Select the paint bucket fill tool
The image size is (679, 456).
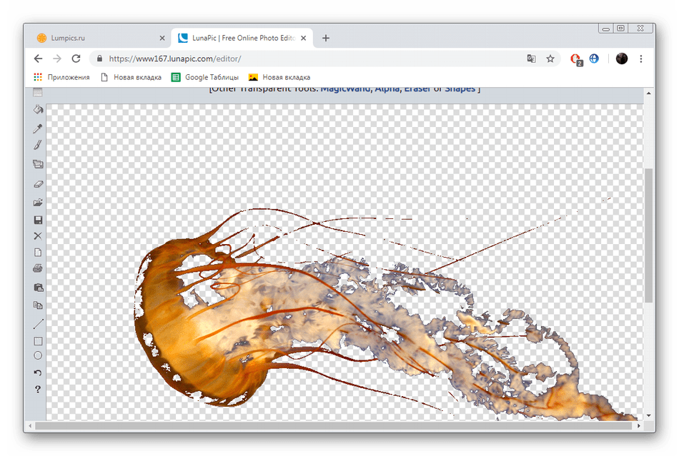point(39,110)
